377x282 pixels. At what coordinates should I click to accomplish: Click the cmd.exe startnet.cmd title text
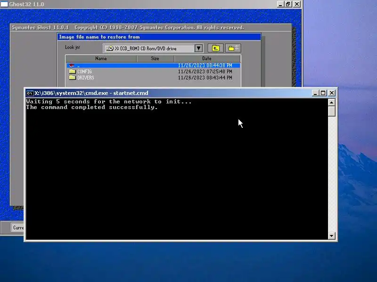coord(91,93)
